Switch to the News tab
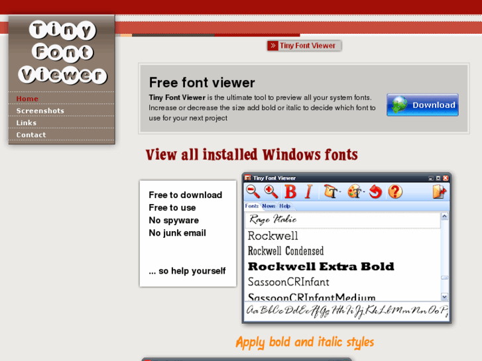The height and width of the screenshot is (361, 482). (269, 206)
